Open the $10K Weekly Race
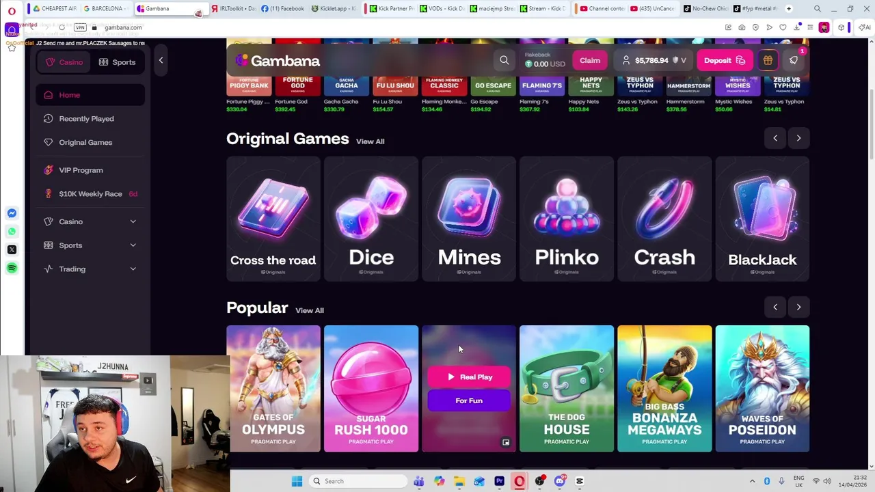The image size is (875, 492). click(90, 194)
